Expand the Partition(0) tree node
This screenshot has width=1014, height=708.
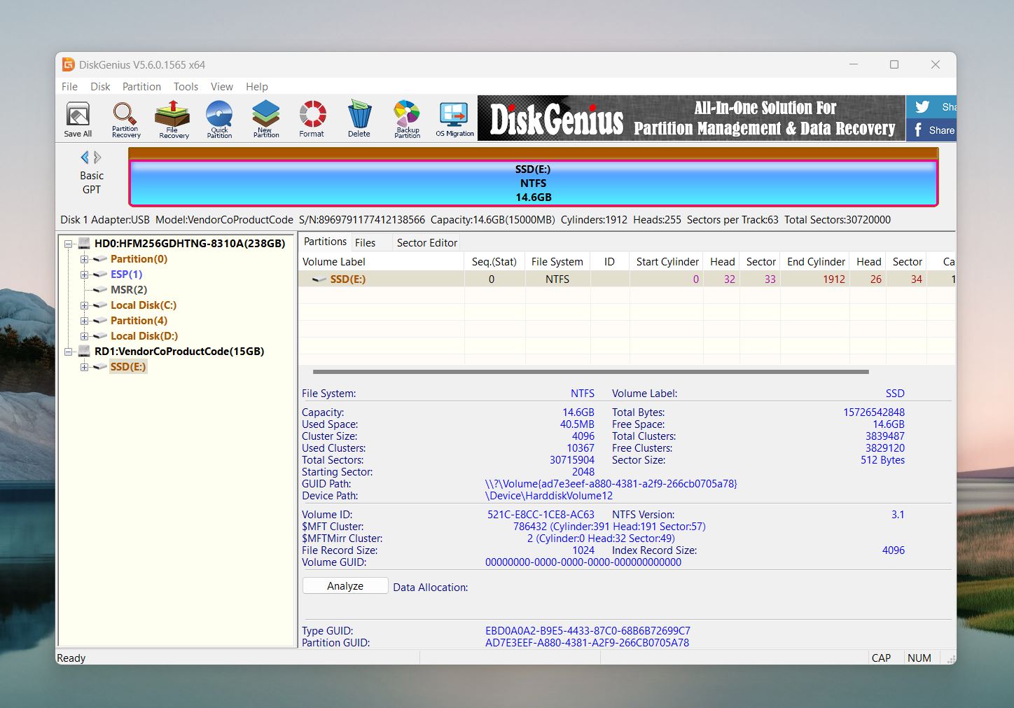coord(84,259)
